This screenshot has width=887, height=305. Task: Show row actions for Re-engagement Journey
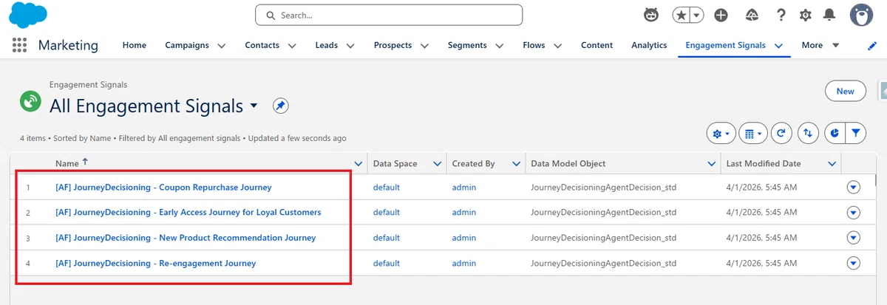tap(854, 263)
